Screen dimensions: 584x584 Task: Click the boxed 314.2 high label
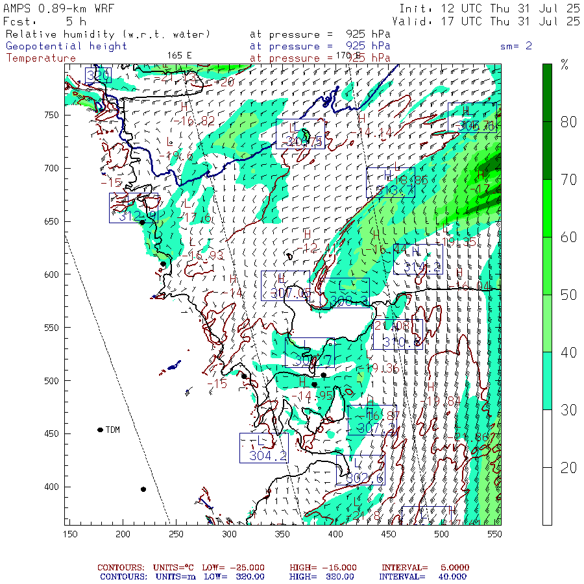(x=419, y=260)
